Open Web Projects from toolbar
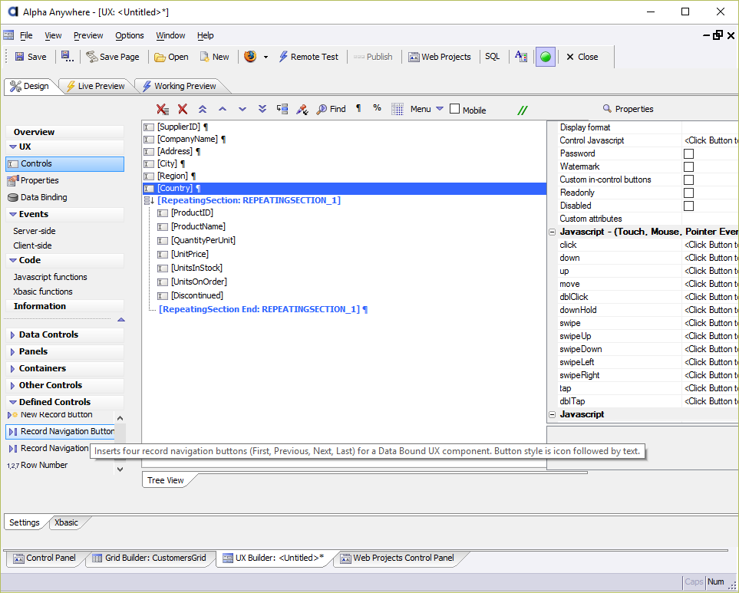Image resolution: width=739 pixels, height=593 pixels. click(439, 57)
